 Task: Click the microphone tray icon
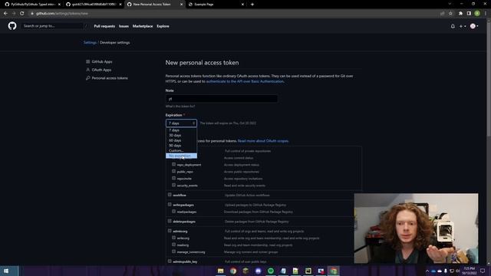(446, 271)
